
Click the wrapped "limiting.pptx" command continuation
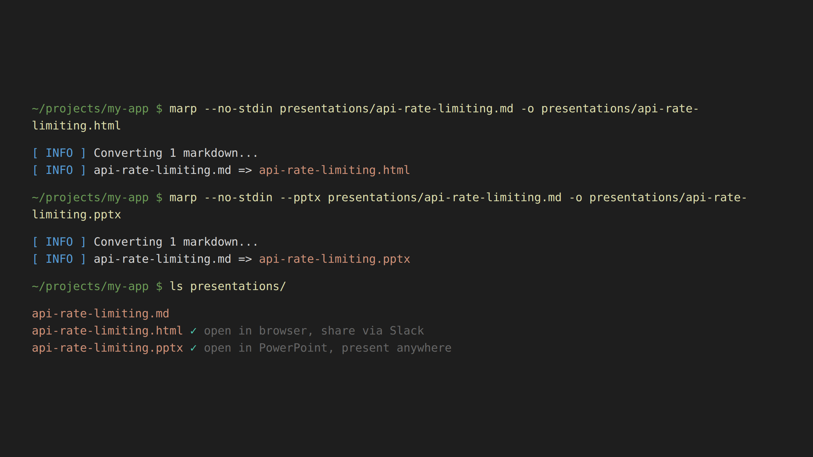coord(77,215)
